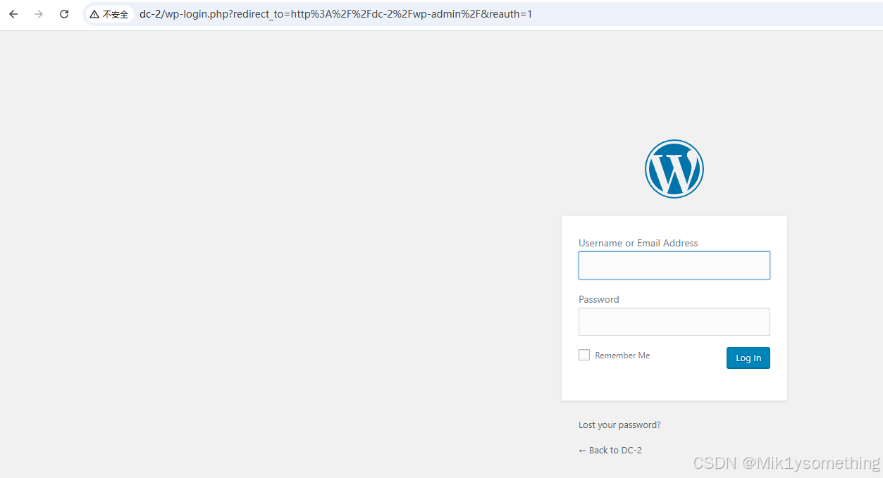883x478 pixels.
Task: Go back with the browser back arrow
Action: coord(13,14)
